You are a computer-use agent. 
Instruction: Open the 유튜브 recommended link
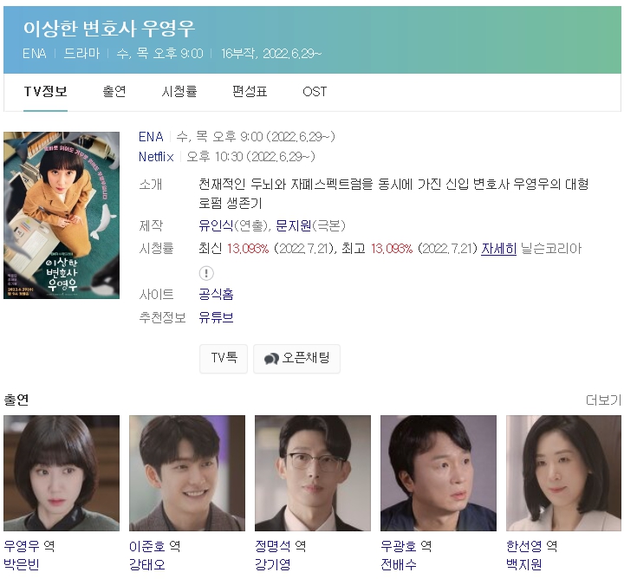click(x=216, y=317)
